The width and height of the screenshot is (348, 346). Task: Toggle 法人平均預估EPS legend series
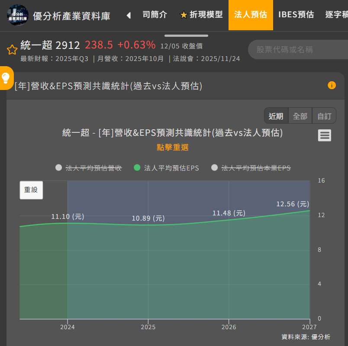pyautogui.click(x=167, y=168)
